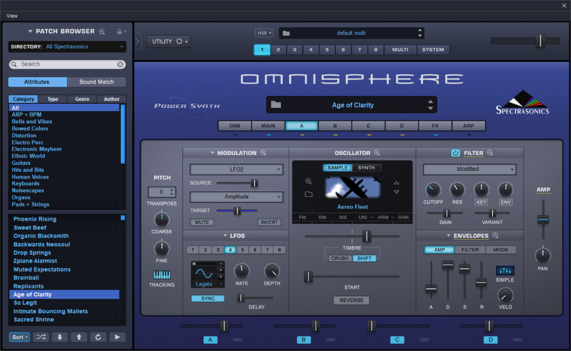Image resolution: width=571 pixels, height=351 pixels.
Task: Enable the Reverse sample button
Action: coord(351,300)
